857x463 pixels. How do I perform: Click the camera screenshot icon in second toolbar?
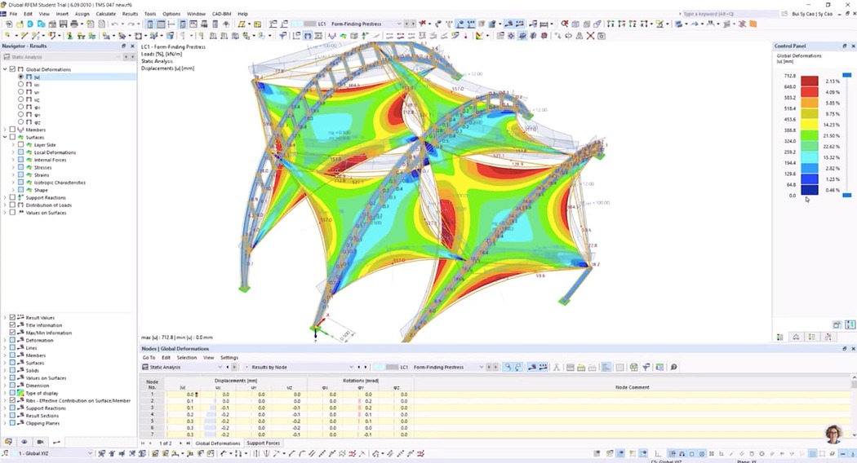pos(602,36)
